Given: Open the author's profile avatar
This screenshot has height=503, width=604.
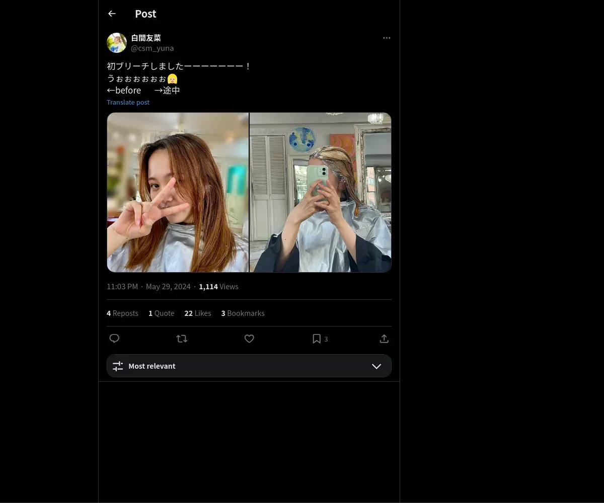Looking at the screenshot, I should click(117, 43).
